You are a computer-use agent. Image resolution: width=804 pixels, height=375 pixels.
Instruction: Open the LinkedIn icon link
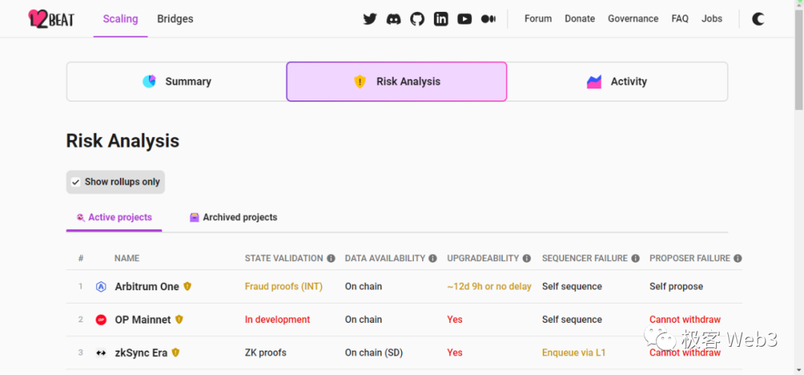pyautogui.click(x=441, y=19)
